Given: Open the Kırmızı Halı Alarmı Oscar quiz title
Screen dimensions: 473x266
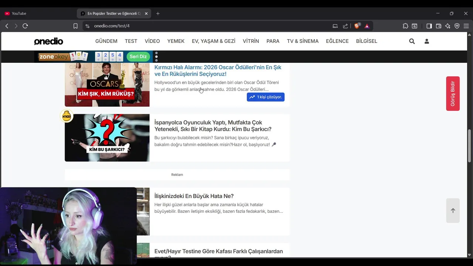Looking at the screenshot, I should [x=218, y=71].
